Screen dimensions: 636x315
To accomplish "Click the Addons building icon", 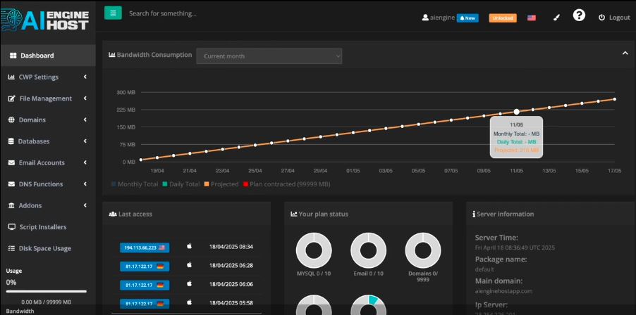I will 11,205.
